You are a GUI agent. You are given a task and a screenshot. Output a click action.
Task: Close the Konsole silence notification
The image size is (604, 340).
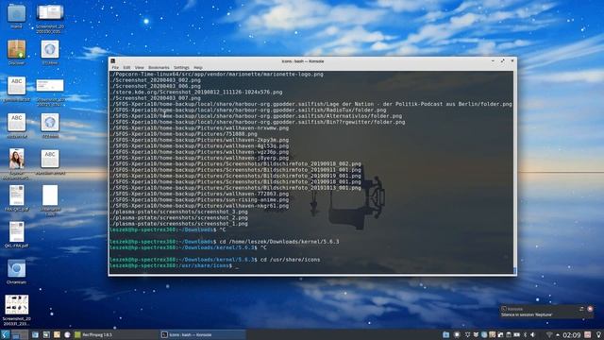(590, 309)
